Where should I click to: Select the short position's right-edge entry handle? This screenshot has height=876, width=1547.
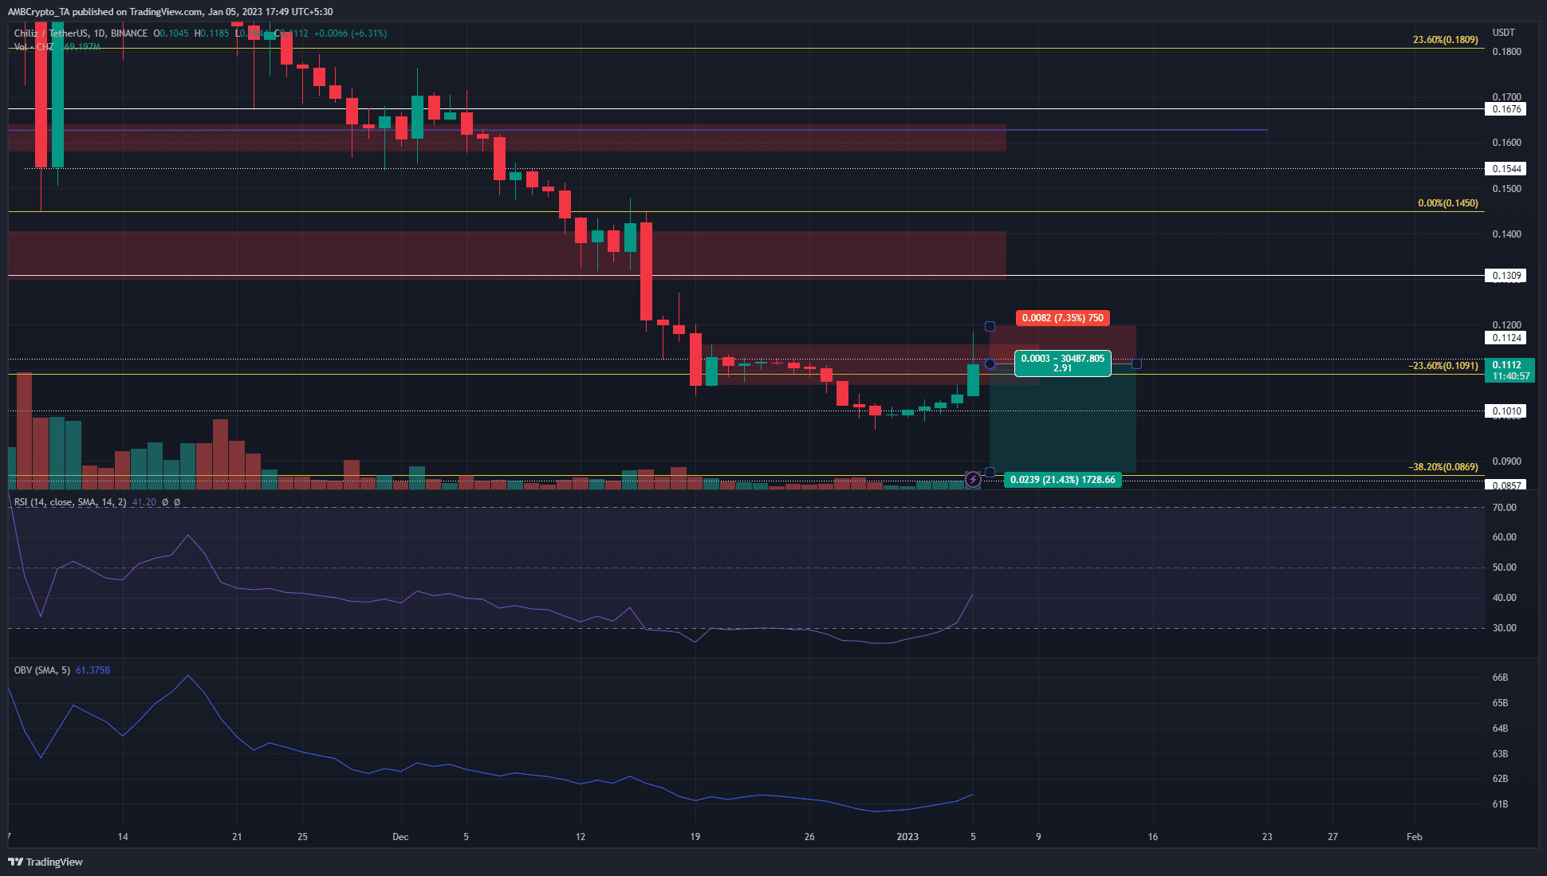(1136, 364)
